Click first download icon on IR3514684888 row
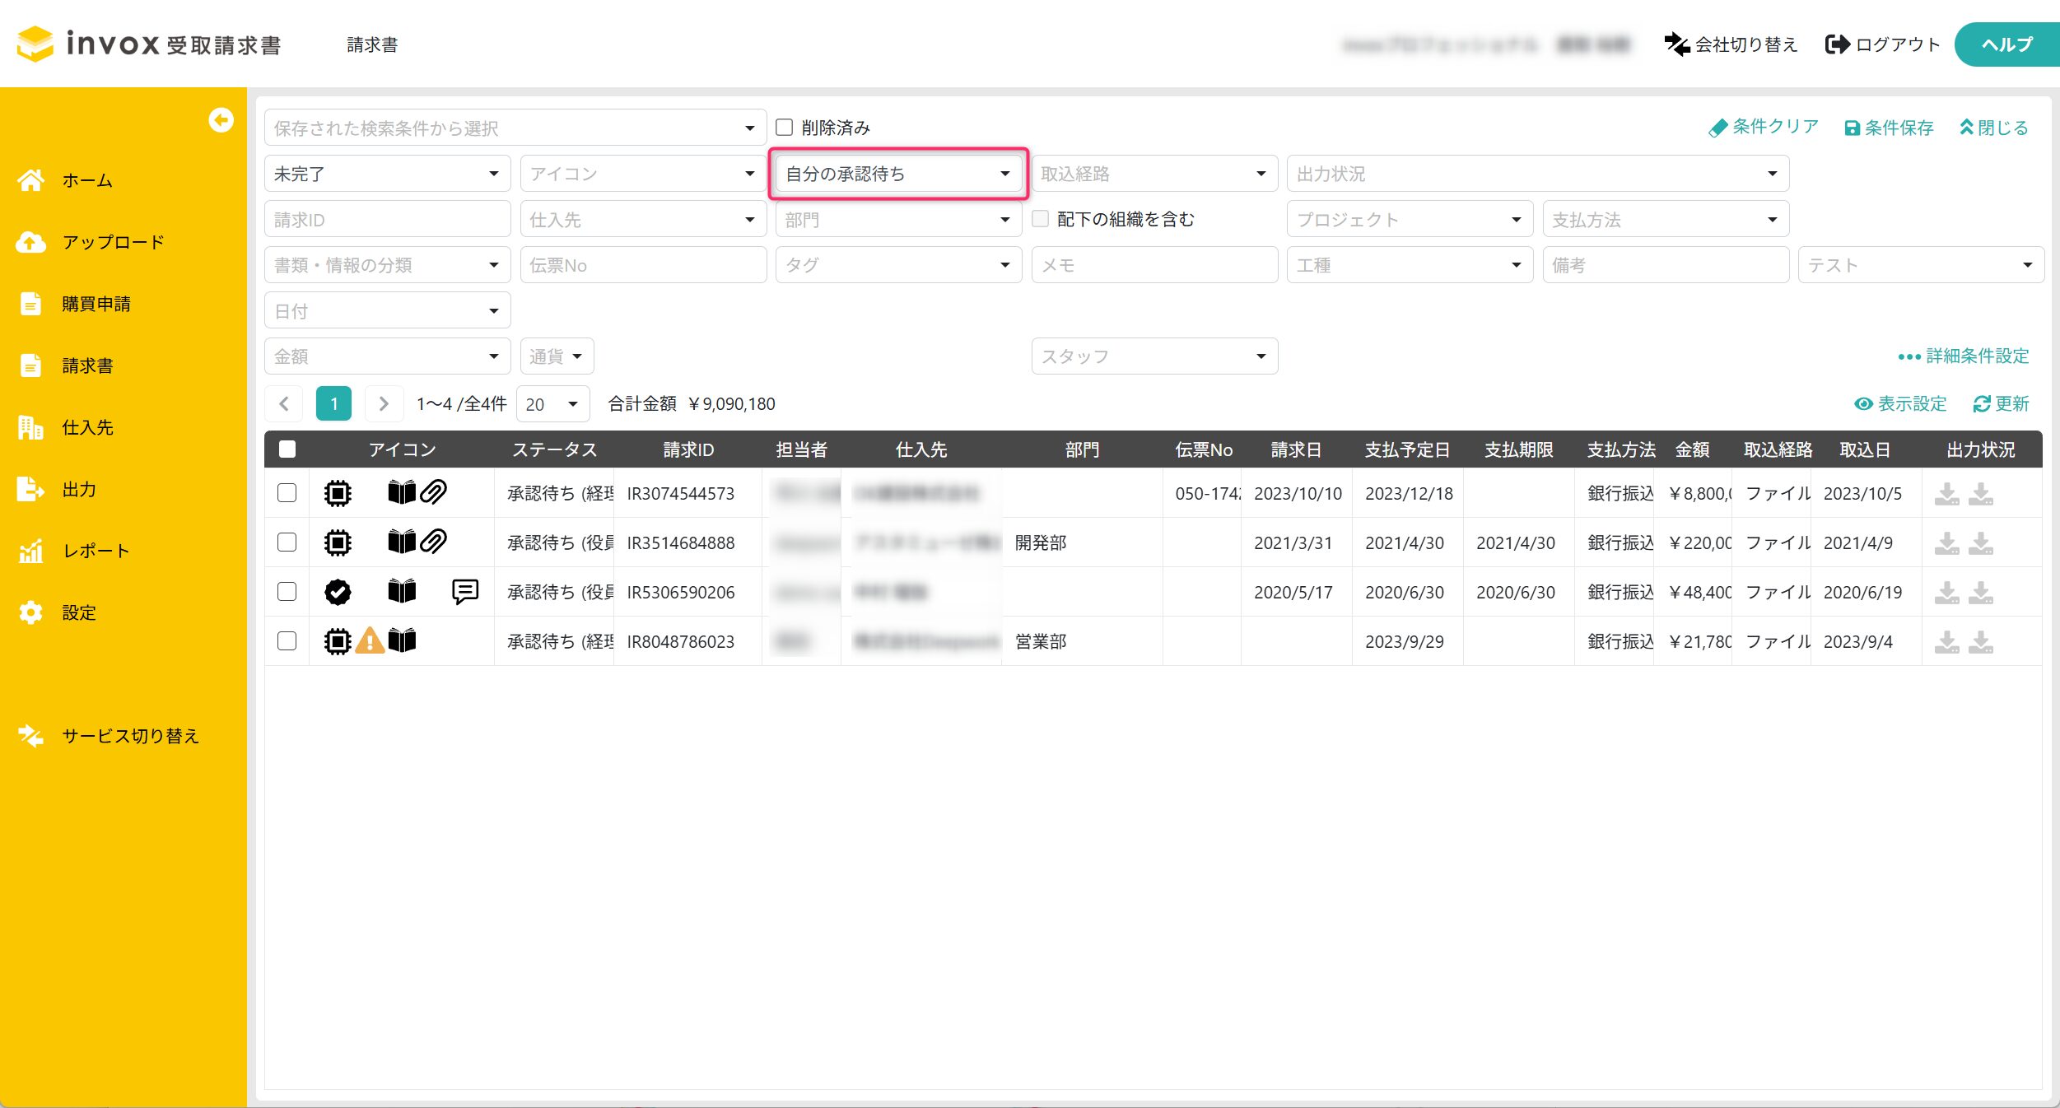Image resolution: width=2060 pixels, height=1108 pixels. [x=1946, y=543]
